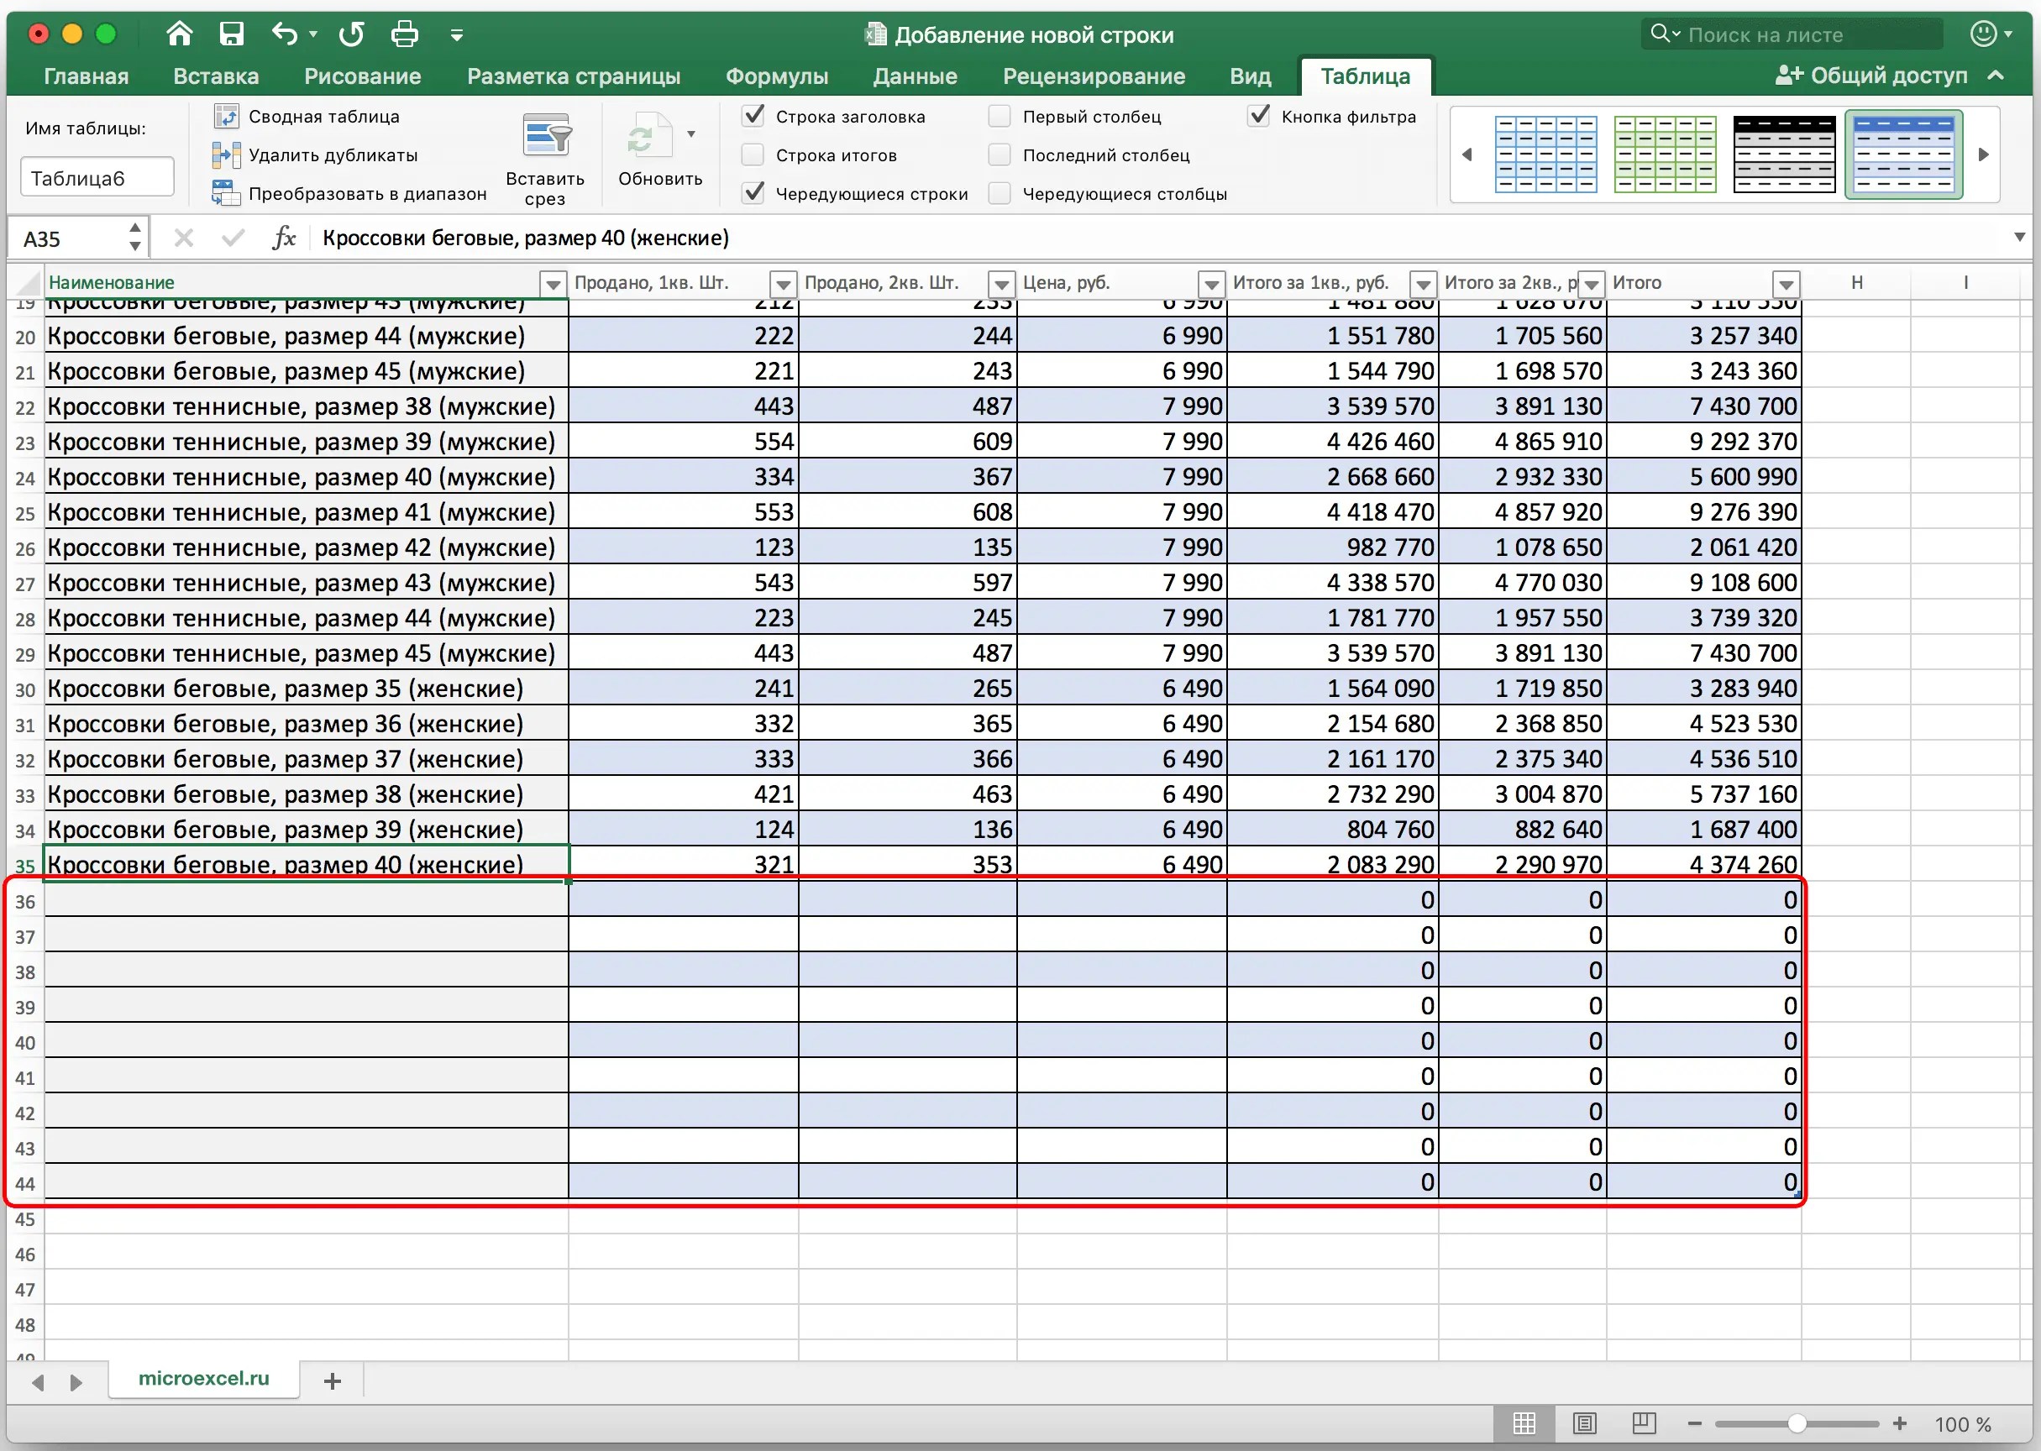Viewport: 2041px width, 1451px height.
Task: Click the Home house icon
Action: [x=180, y=34]
